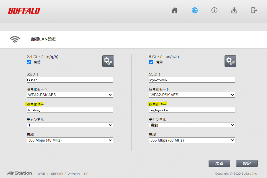Click the 5 GHz 暗号化キー field
Image resolution: width=267 pixels, height=178 pixels.
click(x=192, y=110)
